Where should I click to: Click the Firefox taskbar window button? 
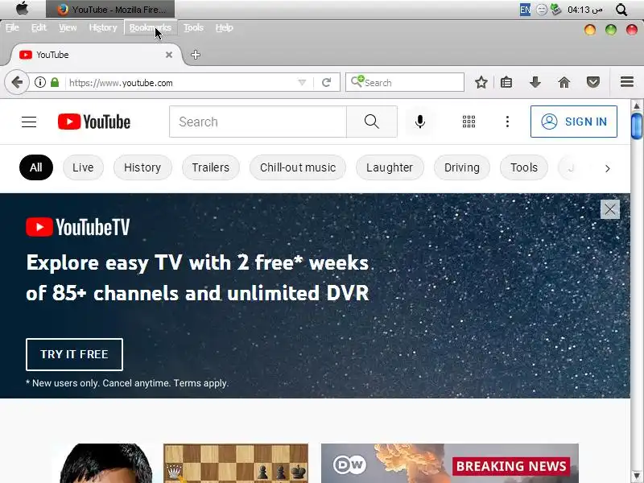click(x=110, y=9)
